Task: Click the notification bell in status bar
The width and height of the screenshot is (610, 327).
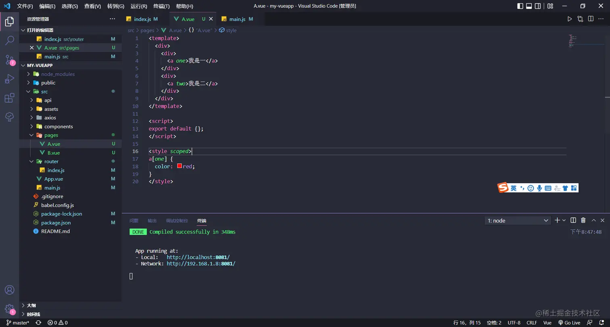Action: [601, 323]
